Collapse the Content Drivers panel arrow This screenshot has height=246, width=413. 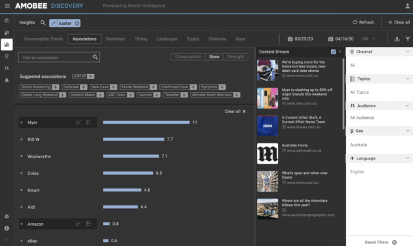[340, 52]
